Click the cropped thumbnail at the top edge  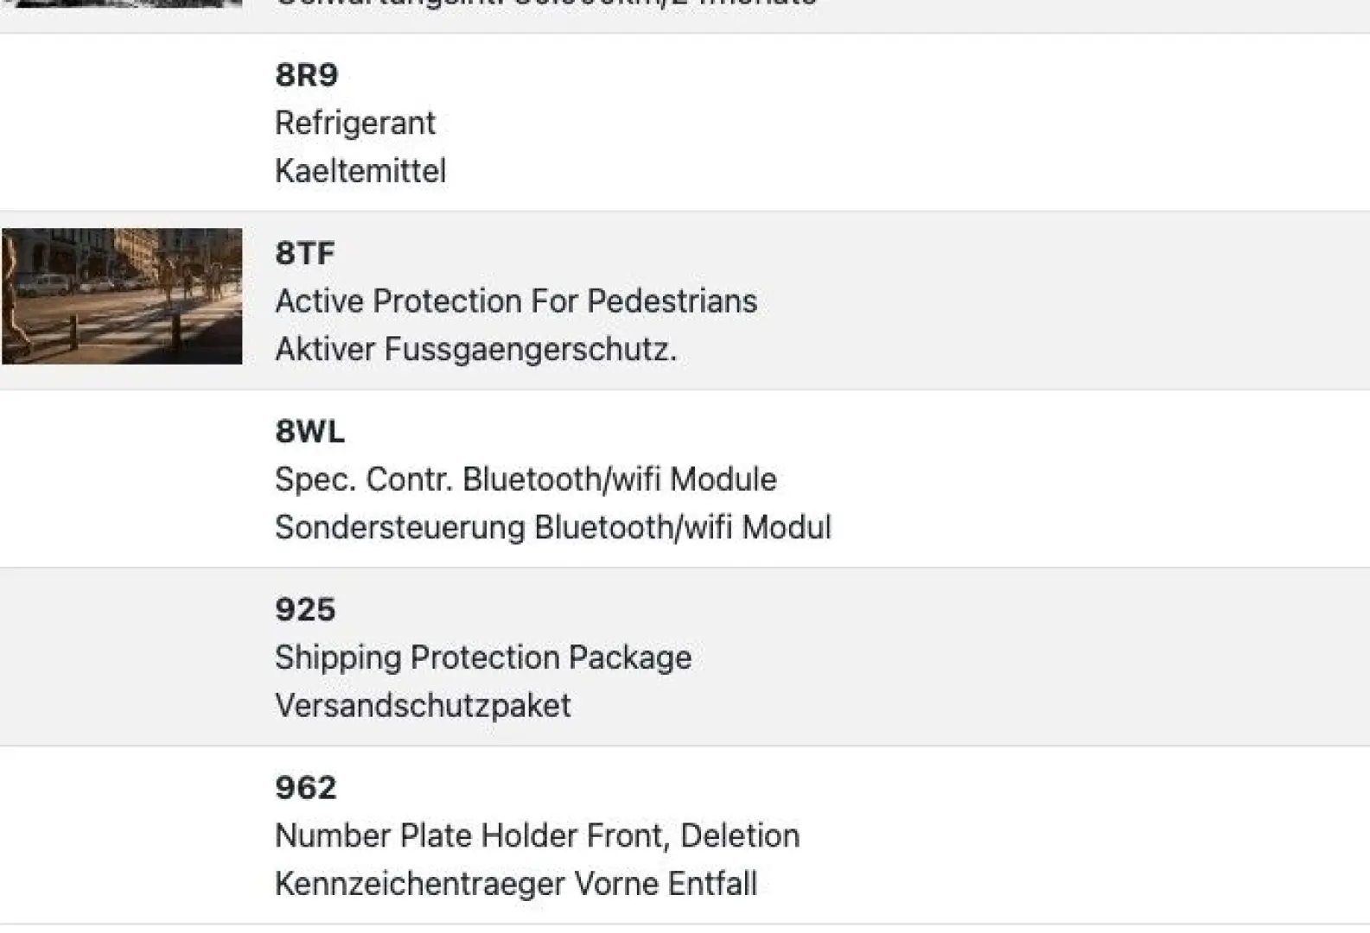tap(122, 3)
